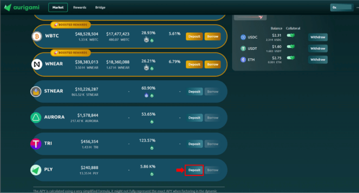Click the ETH balance value $2.75
The width and height of the screenshot is (359, 193).
(x=277, y=58)
